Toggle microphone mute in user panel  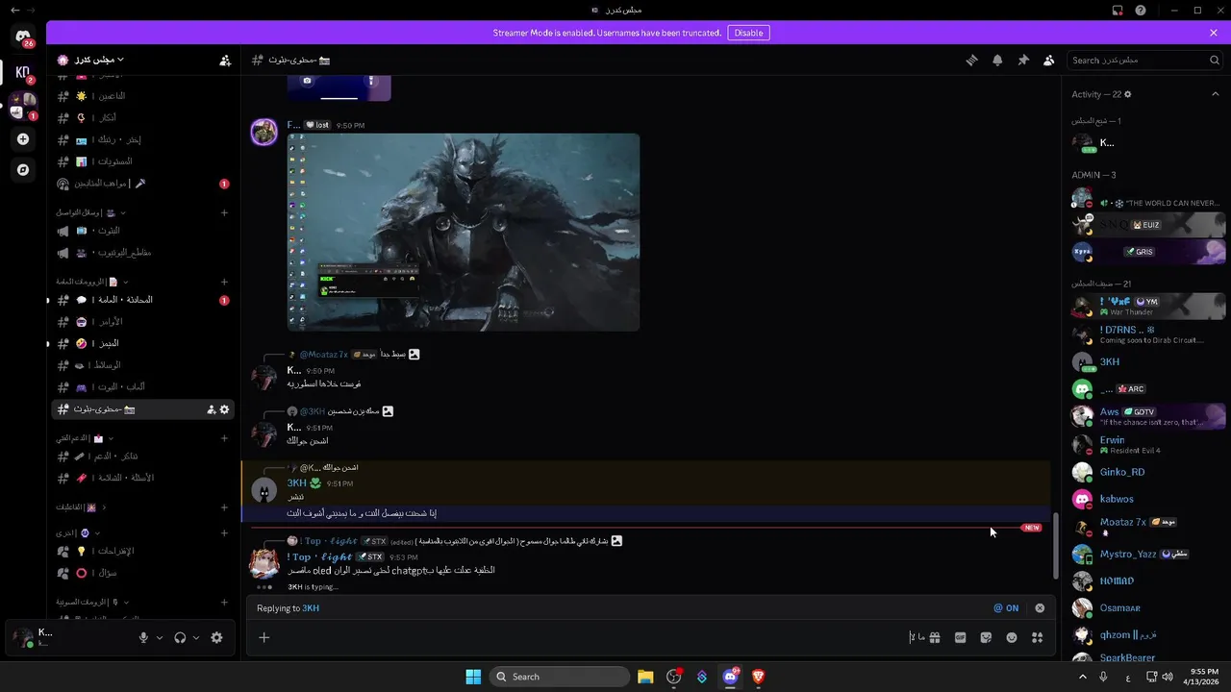click(x=143, y=637)
